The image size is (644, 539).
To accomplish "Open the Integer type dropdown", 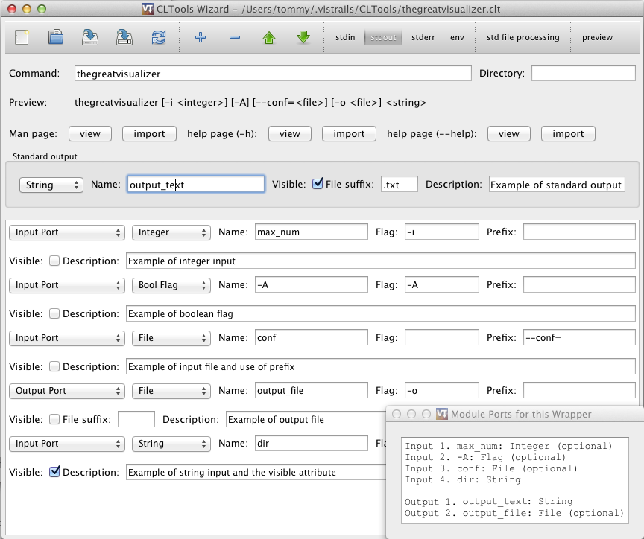I will [171, 232].
